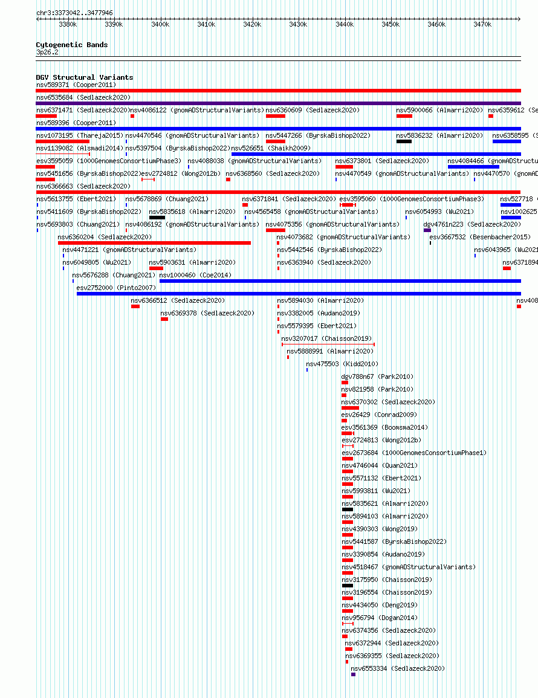Select the DGV Structural Variants track title
538x698 pixels.
point(85,77)
